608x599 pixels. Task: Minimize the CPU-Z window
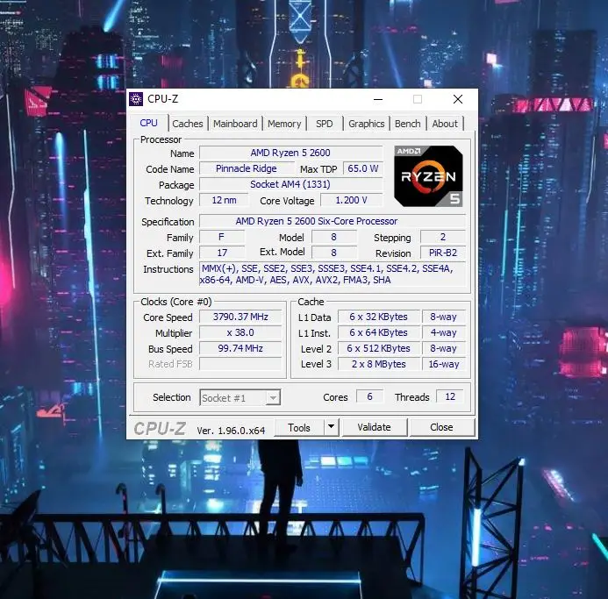coord(378,100)
